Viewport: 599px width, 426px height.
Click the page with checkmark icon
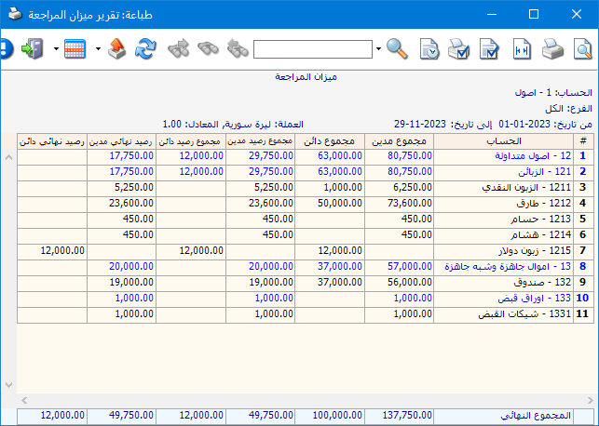489,49
